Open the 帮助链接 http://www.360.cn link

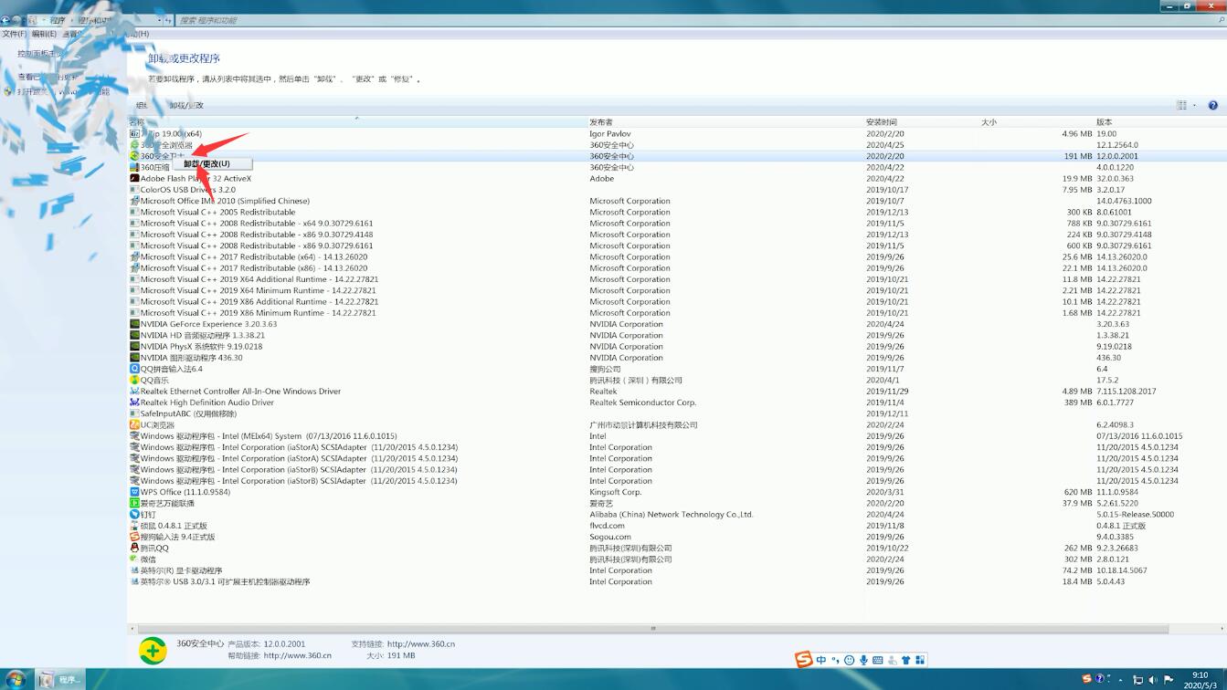297,655
